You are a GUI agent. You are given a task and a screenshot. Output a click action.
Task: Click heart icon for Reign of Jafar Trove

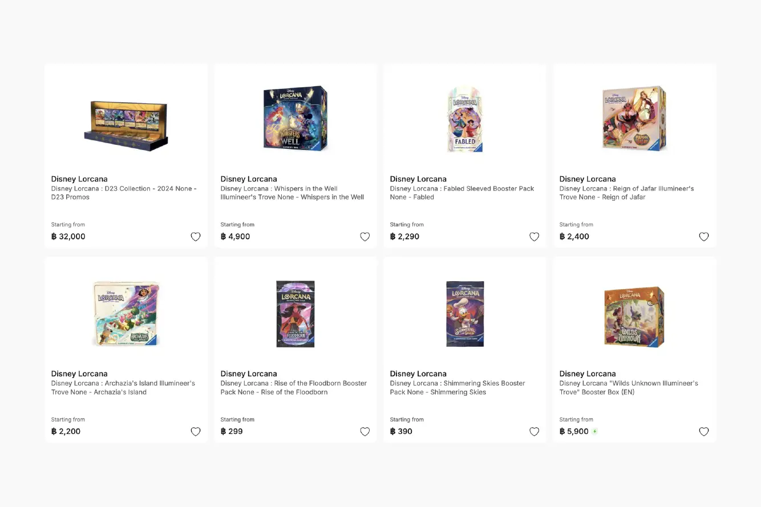point(704,237)
